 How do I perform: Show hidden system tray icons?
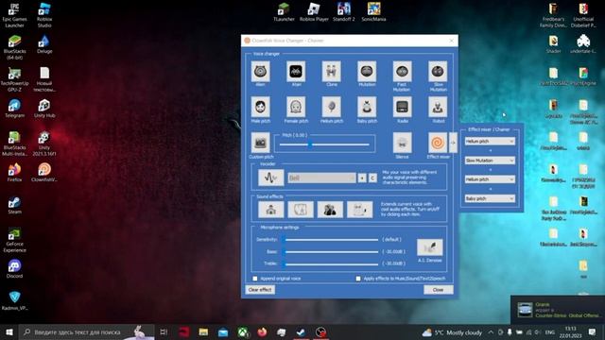(491, 331)
